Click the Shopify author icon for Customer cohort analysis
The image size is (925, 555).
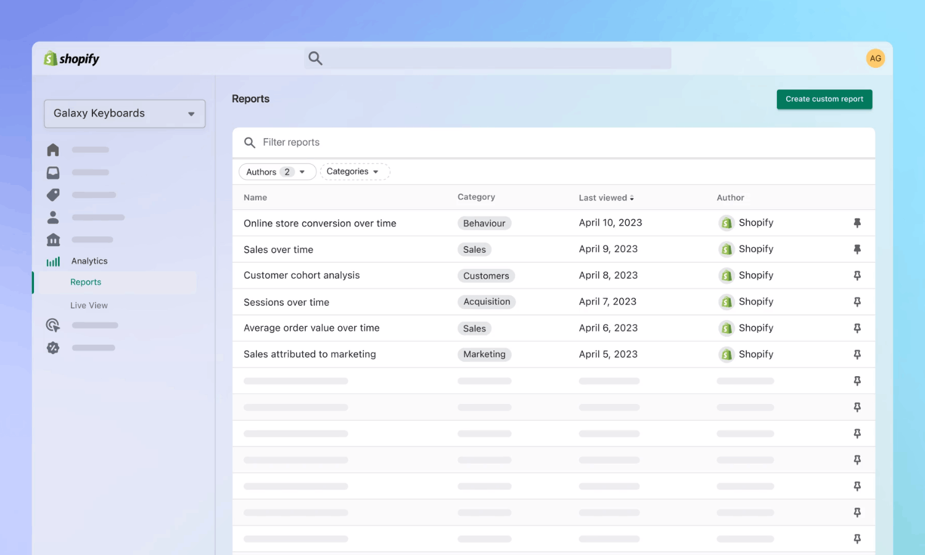726,276
